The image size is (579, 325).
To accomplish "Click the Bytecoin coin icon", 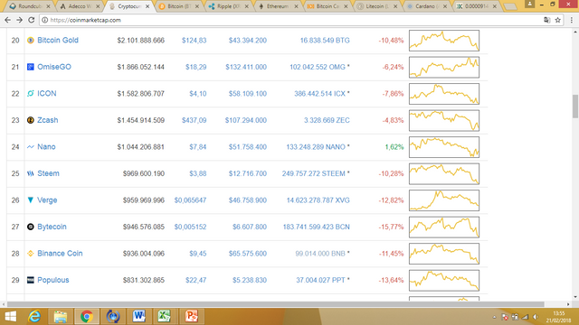I will pyautogui.click(x=31, y=227).
